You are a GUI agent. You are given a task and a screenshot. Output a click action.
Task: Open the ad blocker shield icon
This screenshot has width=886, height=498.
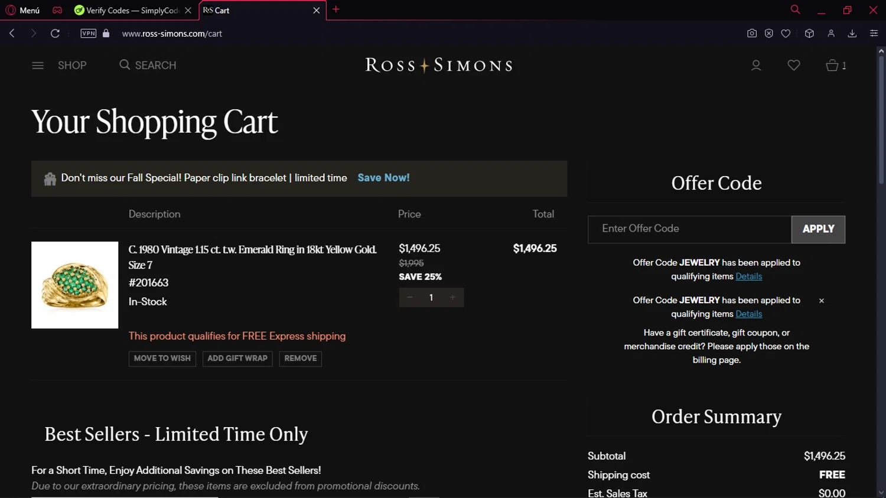769,34
